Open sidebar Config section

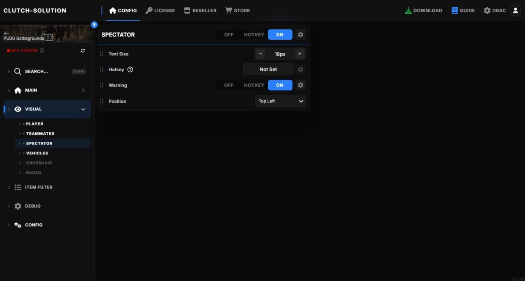(47, 225)
